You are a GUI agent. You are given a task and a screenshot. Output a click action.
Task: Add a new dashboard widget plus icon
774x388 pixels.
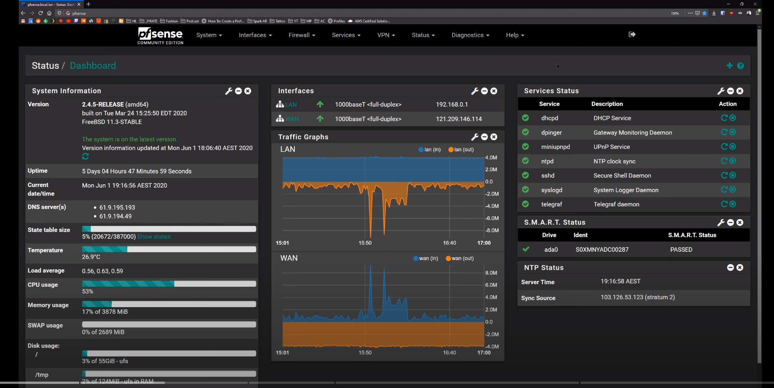tap(729, 65)
